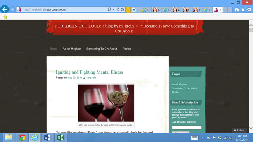The image size is (253, 142).
Task: Click the Follow button at the page bottom
Action: 239,130
